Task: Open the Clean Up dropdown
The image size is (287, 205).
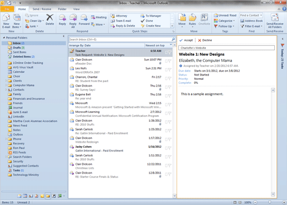Action: (x=35, y=21)
